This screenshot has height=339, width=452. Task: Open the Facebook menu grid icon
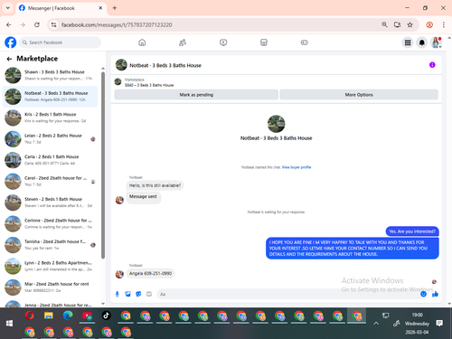coord(408,42)
